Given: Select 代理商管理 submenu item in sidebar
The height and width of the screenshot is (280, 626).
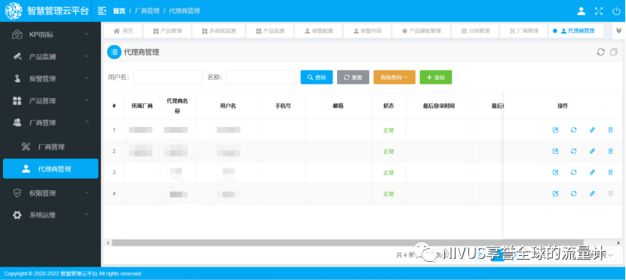Looking at the screenshot, I should [51, 168].
